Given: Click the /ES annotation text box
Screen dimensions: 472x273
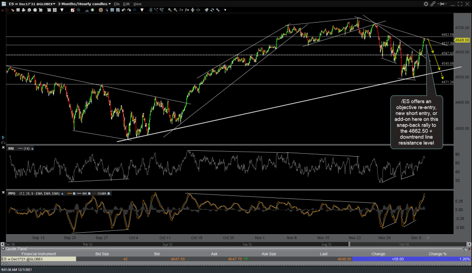Looking at the screenshot, I should [x=416, y=122].
